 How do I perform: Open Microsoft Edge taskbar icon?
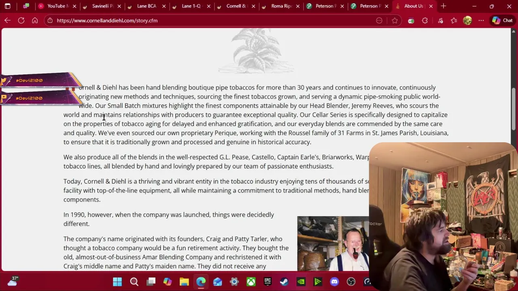click(201, 282)
